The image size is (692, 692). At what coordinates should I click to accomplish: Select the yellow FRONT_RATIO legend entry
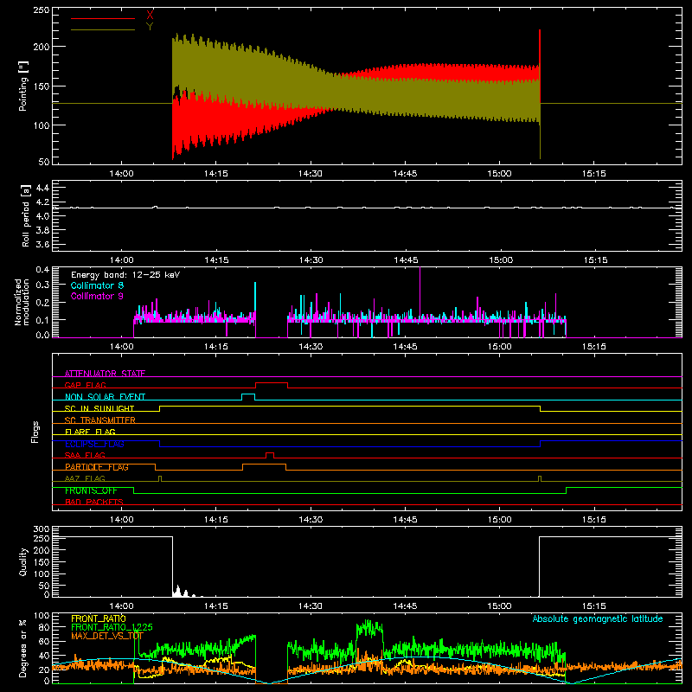tap(99, 618)
